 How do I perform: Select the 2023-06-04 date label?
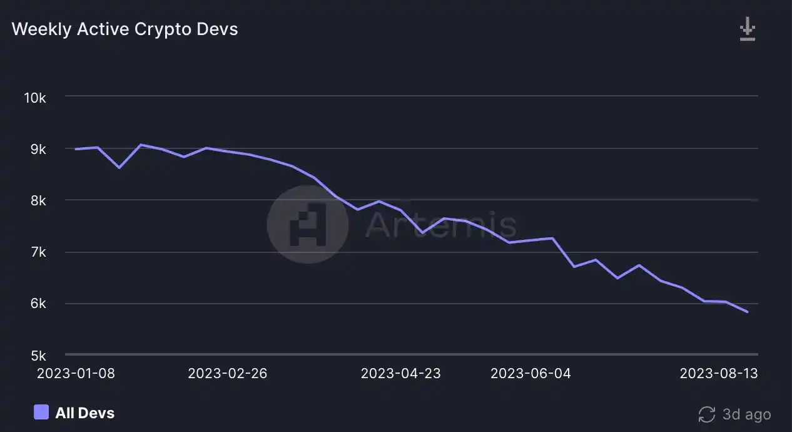pos(531,374)
